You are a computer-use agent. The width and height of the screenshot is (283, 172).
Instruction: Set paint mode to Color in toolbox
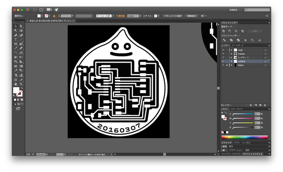[15, 100]
